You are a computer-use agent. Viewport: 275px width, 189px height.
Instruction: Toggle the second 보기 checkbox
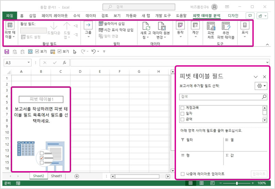(x=59, y=51)
